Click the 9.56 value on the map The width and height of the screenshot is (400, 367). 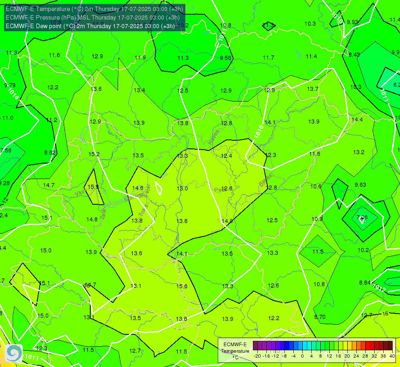click(226, 58)
